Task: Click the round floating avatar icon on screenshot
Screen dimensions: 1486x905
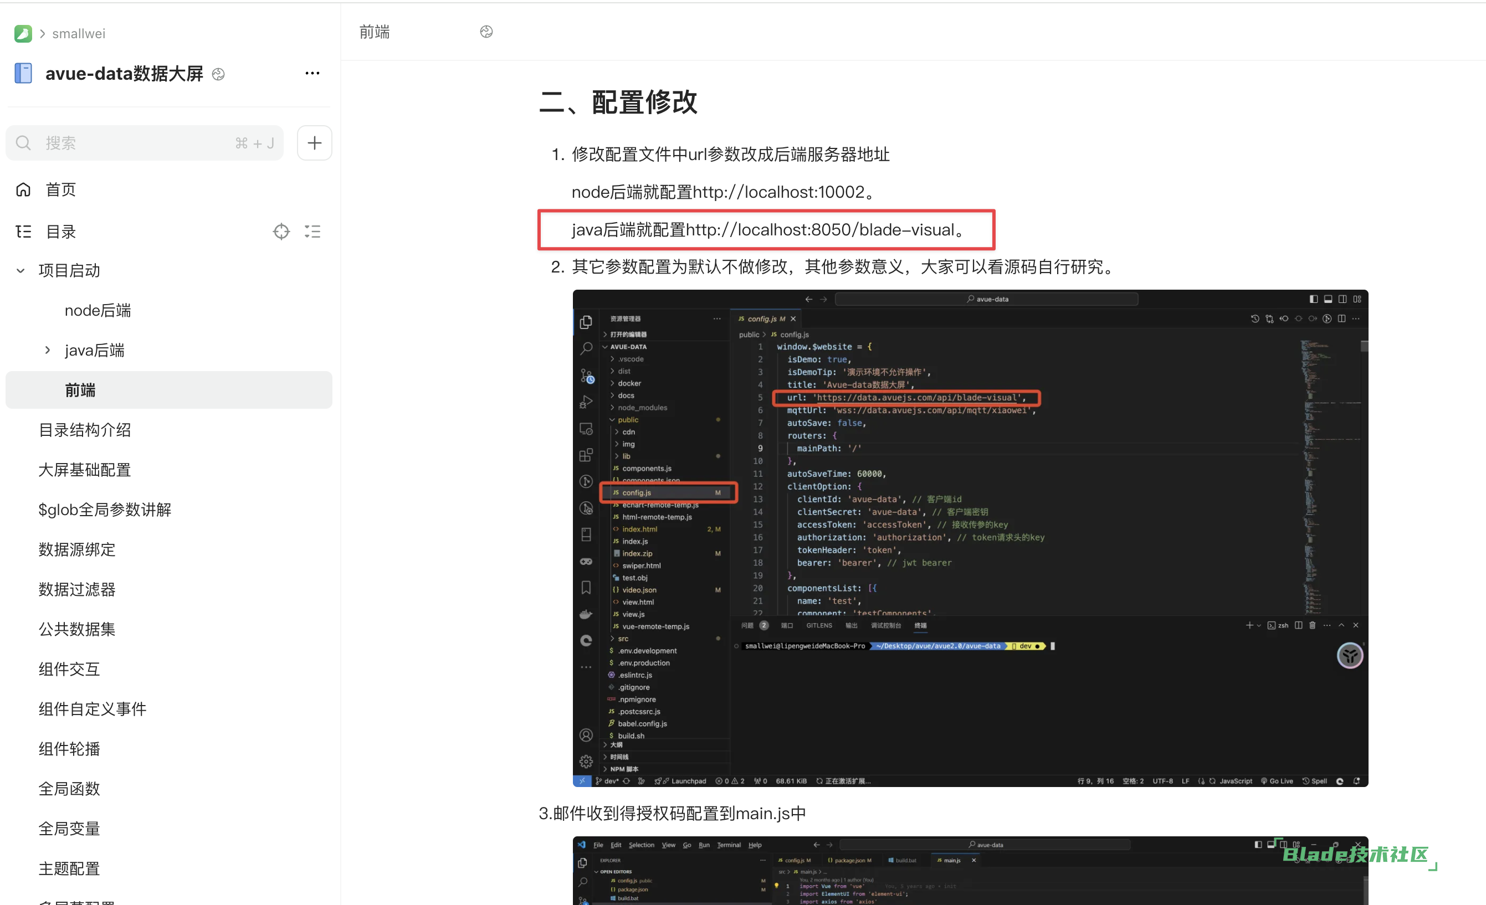Action: pos(1350,656)
